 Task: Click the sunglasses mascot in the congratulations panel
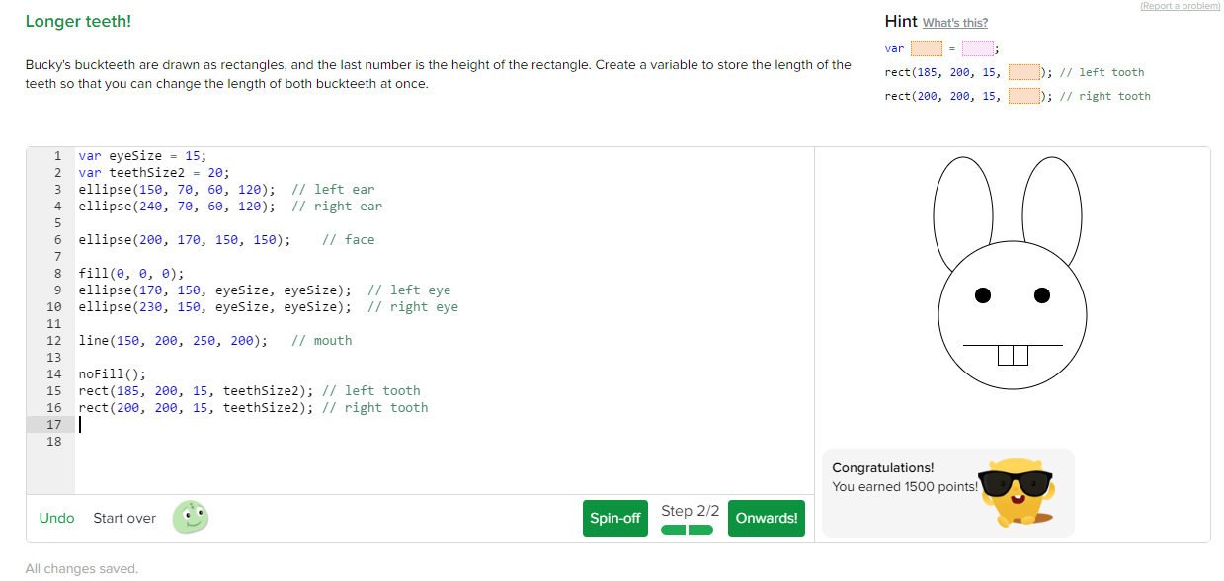coord(1019,490)
